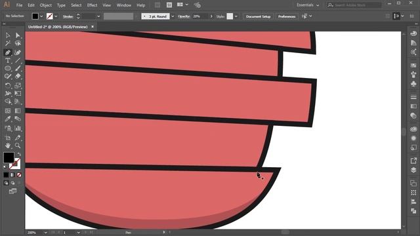The image size is (420, 236).
Task: Select the Selection tool arrow
Action: point(8,35)
